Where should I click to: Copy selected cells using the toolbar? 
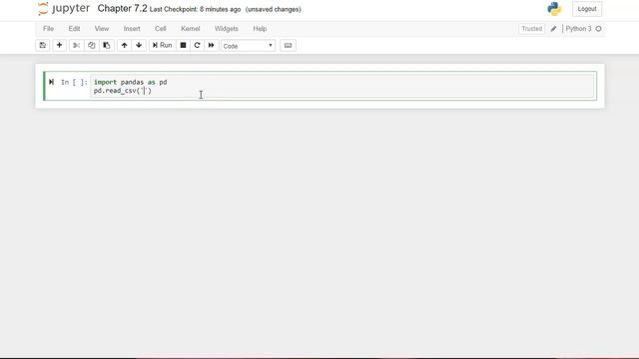click(x=91, y=45)
